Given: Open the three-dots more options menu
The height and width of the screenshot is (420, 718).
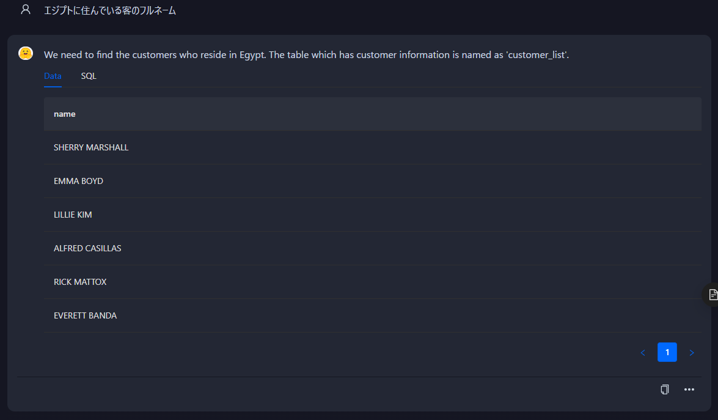Looking at the screenshot, I should coord(689,389).
